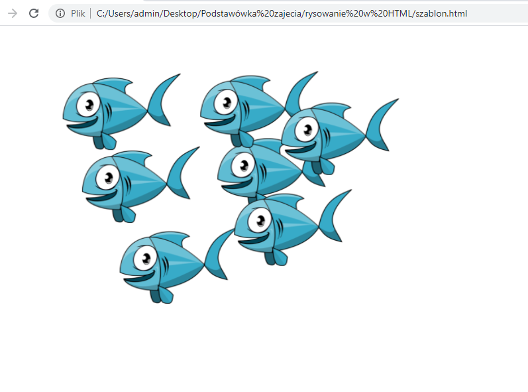Viewport: 528px width, 392px height.
Task: Click the browser forward arrow button
Action: point(13,13)
